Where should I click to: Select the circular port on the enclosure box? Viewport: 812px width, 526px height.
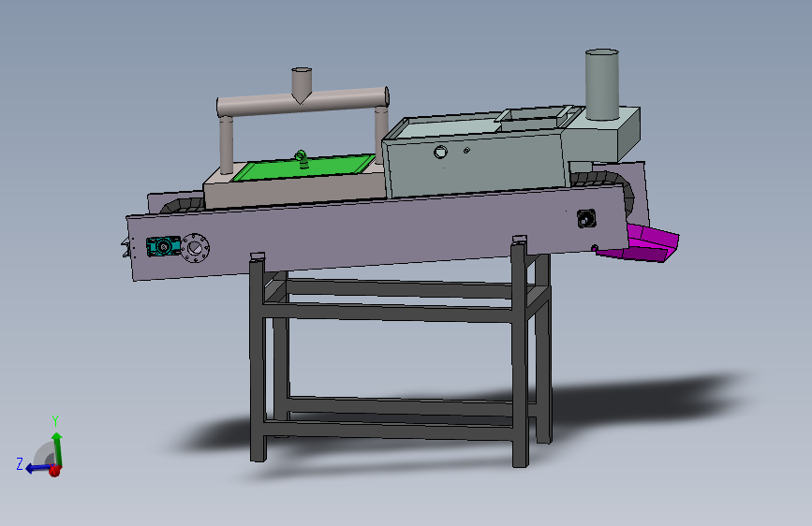440,153
